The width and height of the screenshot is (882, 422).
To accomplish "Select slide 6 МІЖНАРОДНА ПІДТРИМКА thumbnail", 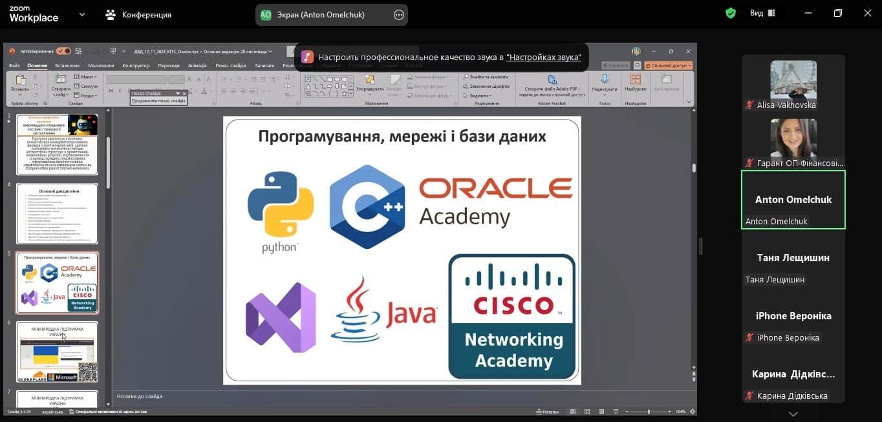I will 57,352.
